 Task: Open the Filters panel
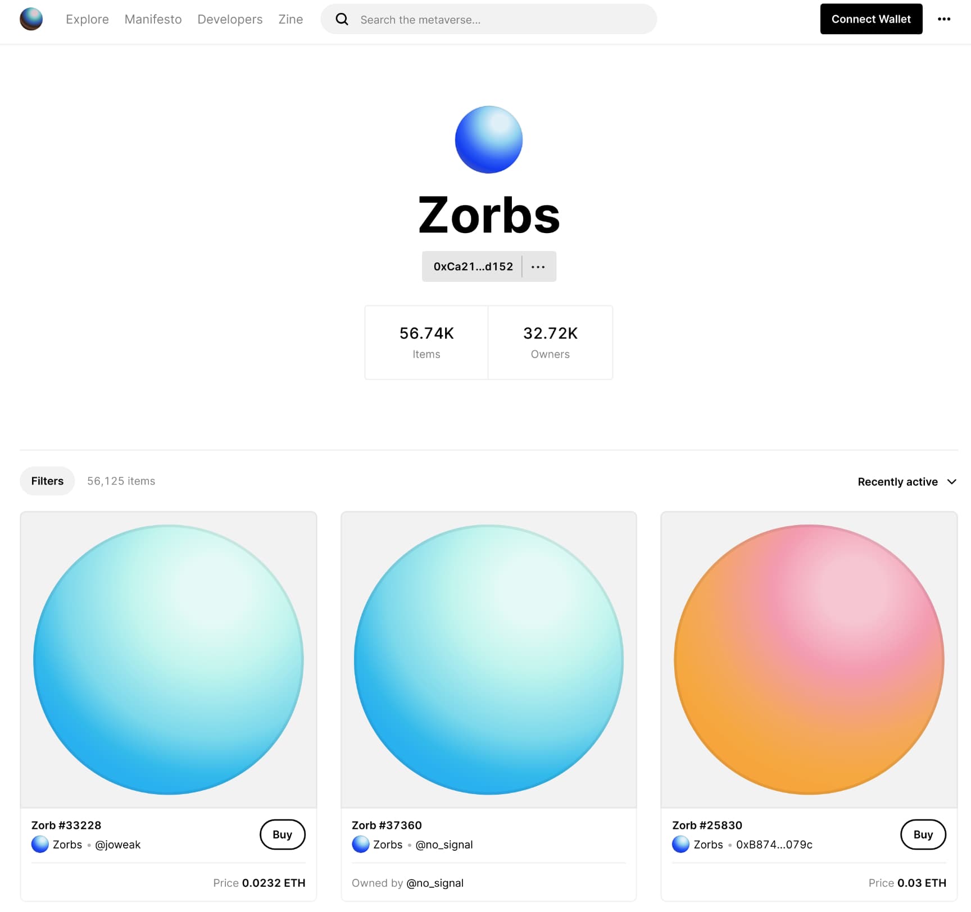coord(47,481)
